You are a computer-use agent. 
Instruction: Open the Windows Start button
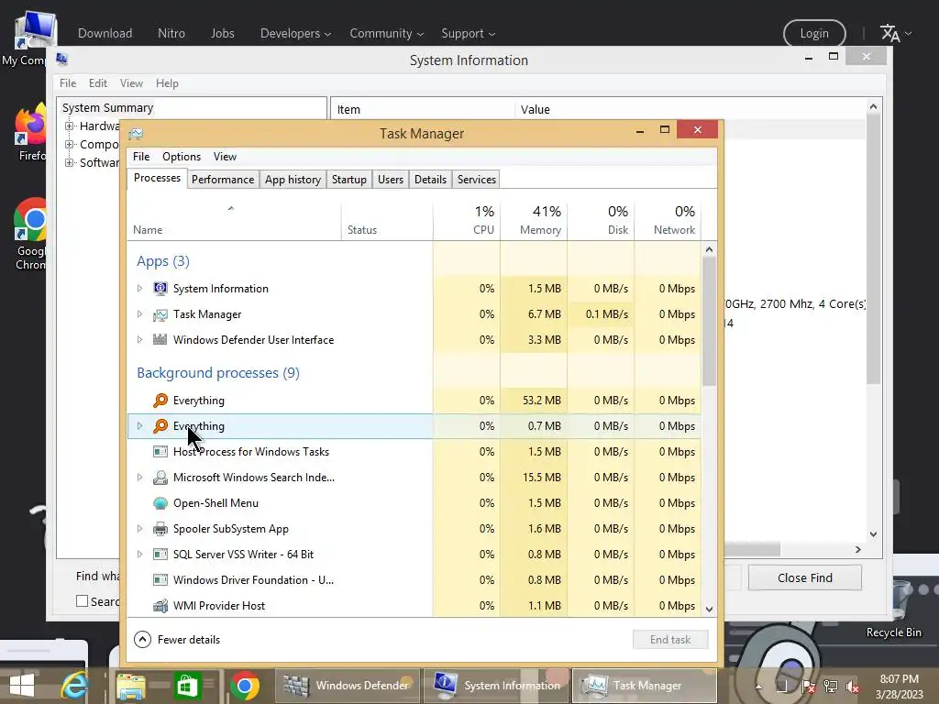(x=22, y=686)
